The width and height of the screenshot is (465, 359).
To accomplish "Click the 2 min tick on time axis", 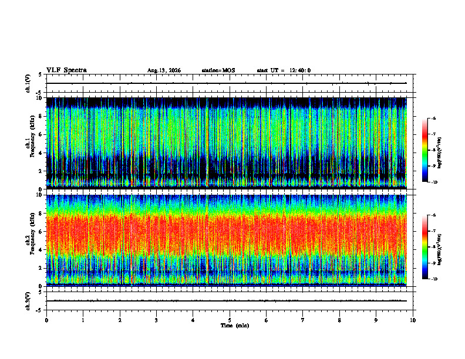I will pyautogui.click(x=120, y=320).
